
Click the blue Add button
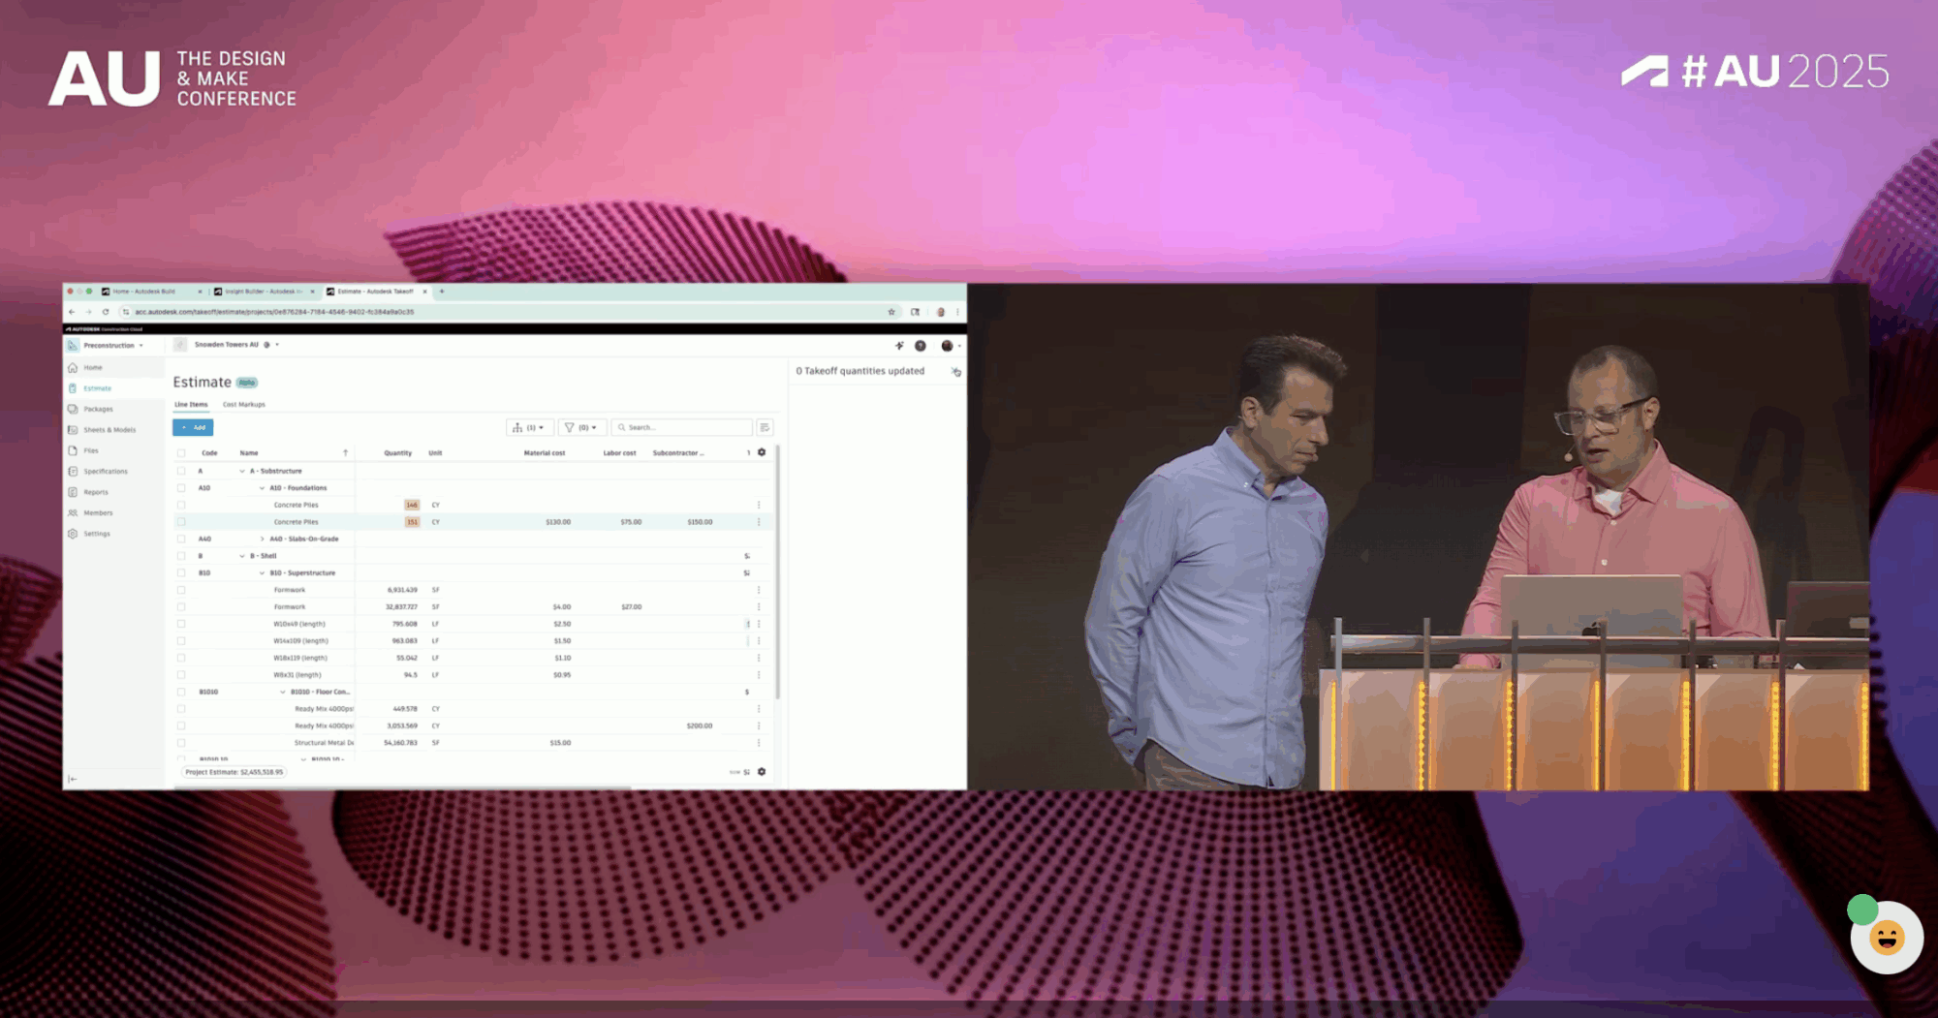click(193, 427)
